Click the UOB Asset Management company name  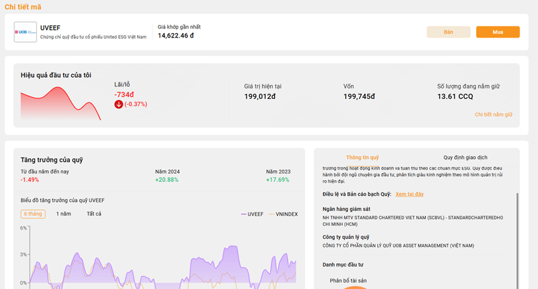(x=398, y=245)
